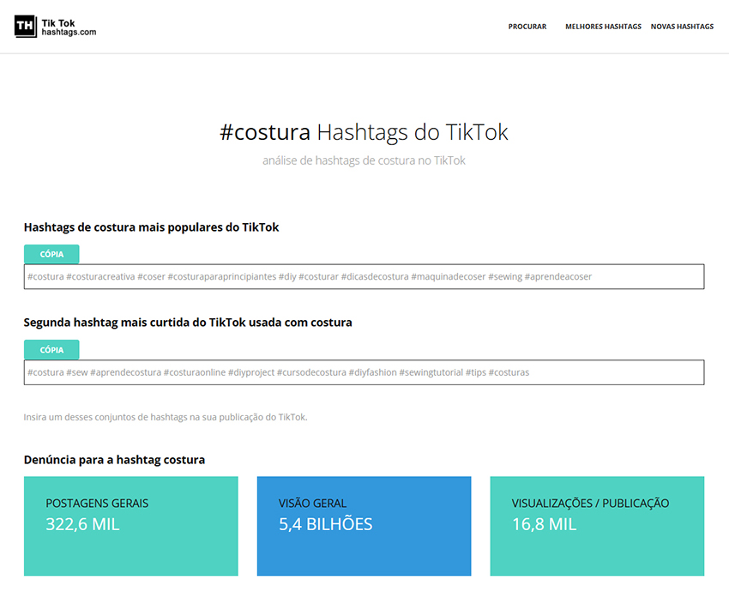Image resolution: width=729 pixels, height=610 pixels.
Task: Click the Insira um desses conjuntos hint text
Action: click(x=166, y=417)
